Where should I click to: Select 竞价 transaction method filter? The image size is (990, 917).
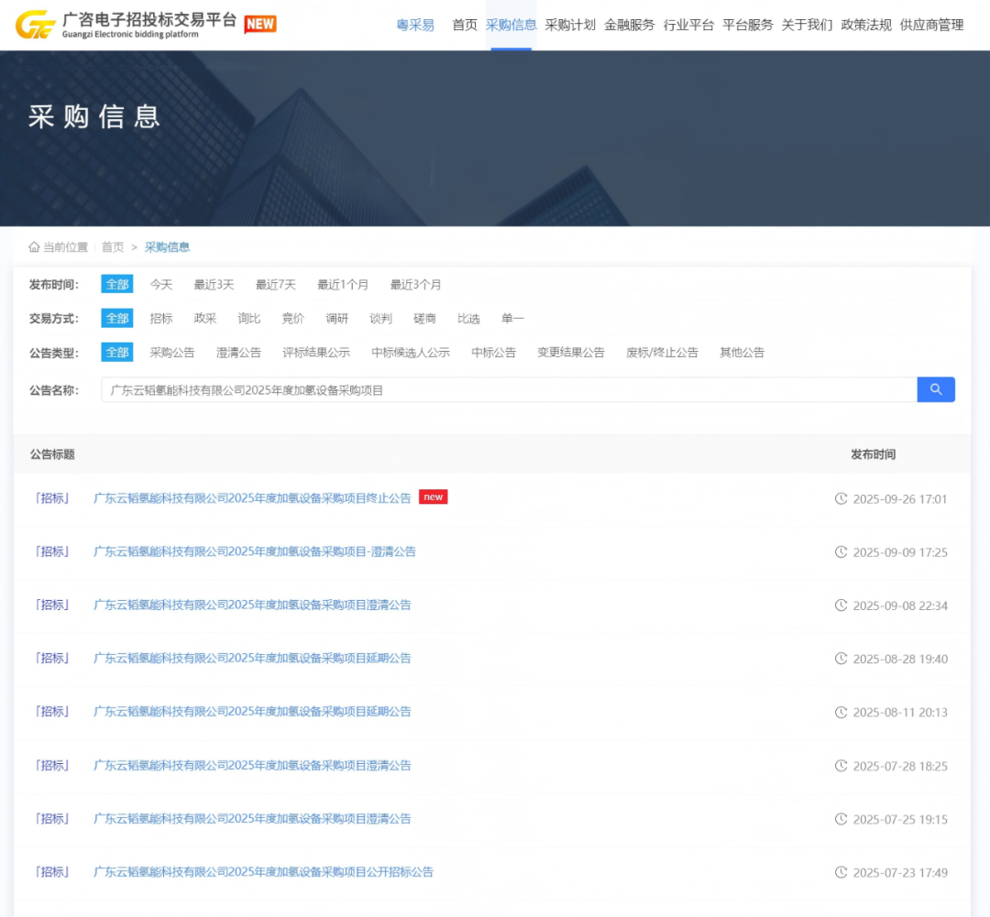click(293, 319)
